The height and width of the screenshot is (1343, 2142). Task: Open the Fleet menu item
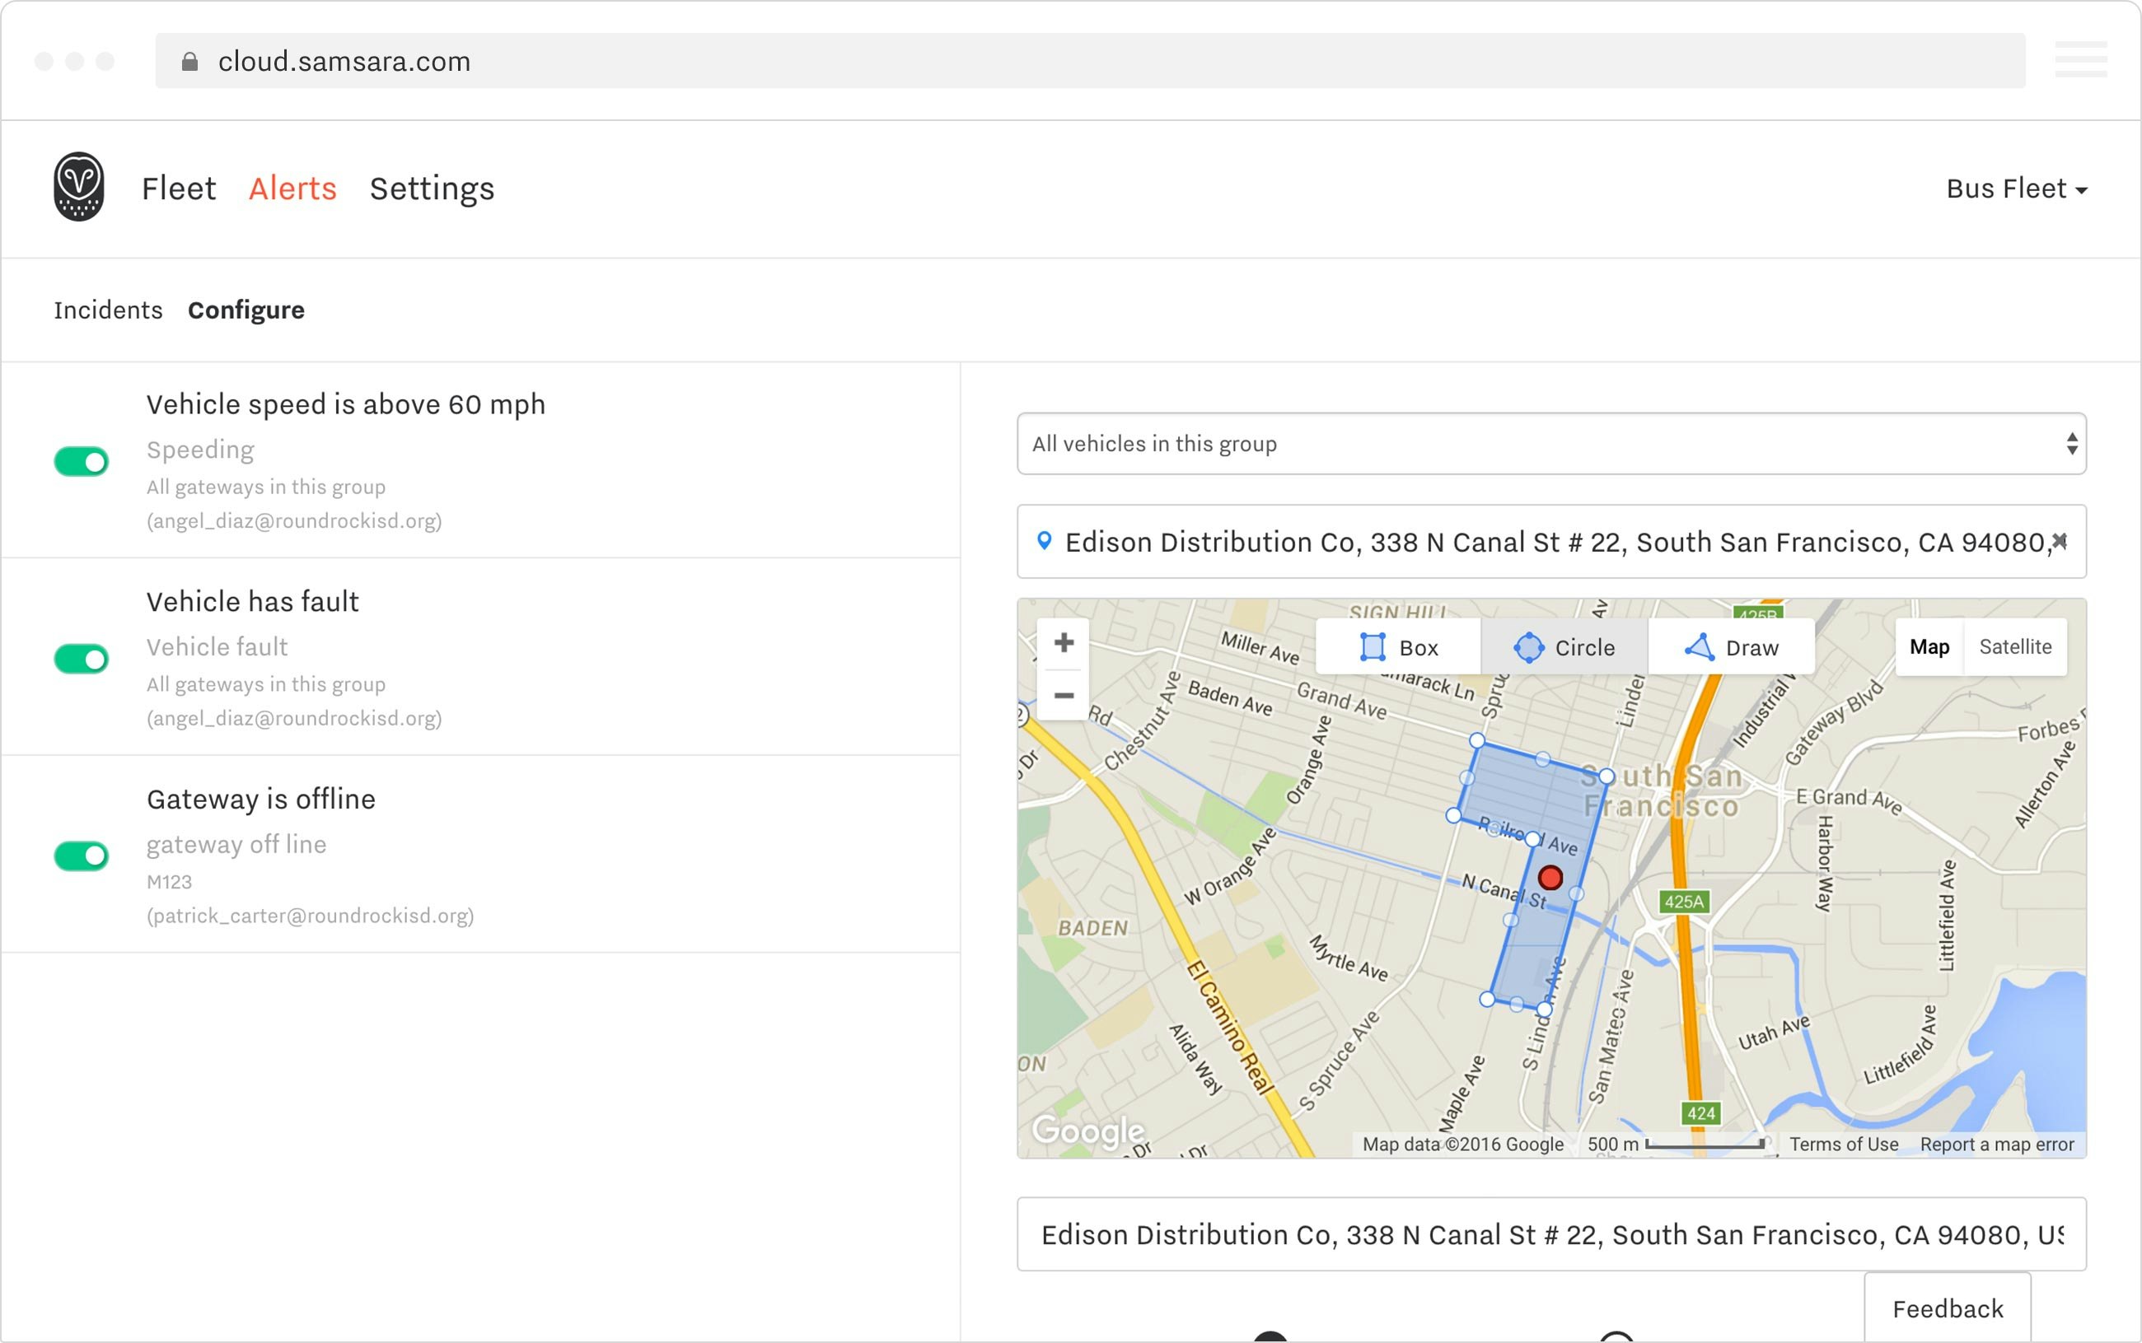click(x=179, y=189)
